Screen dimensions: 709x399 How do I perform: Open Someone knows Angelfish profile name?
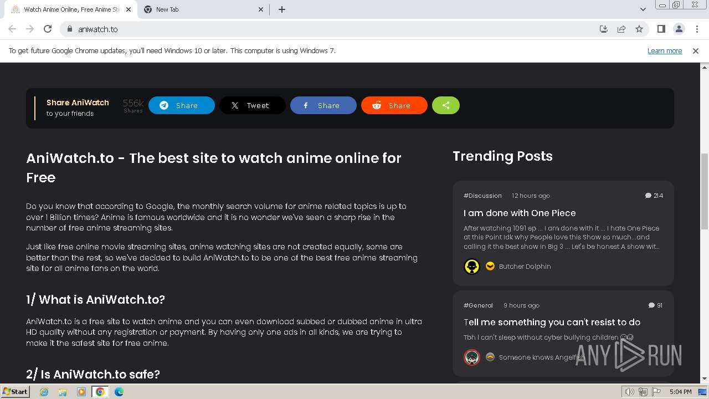[x=542, y=357]
